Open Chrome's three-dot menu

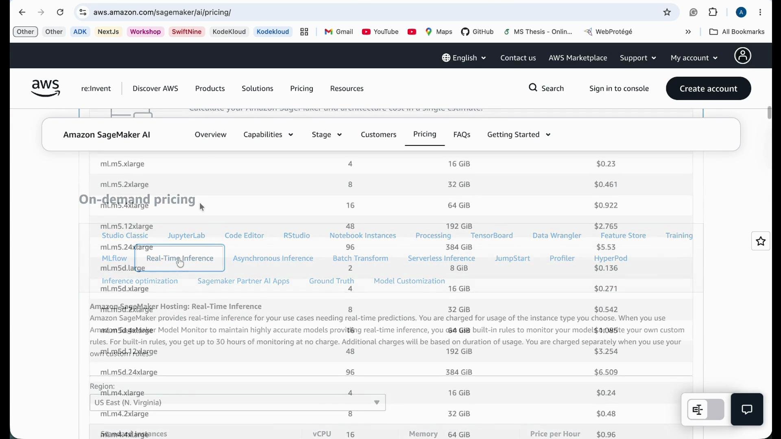point(761,13)
